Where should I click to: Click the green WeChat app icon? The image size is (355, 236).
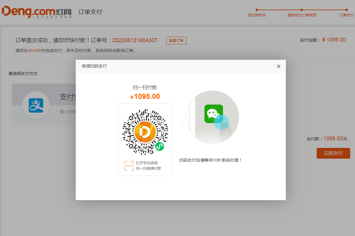(x=213, y=114)
